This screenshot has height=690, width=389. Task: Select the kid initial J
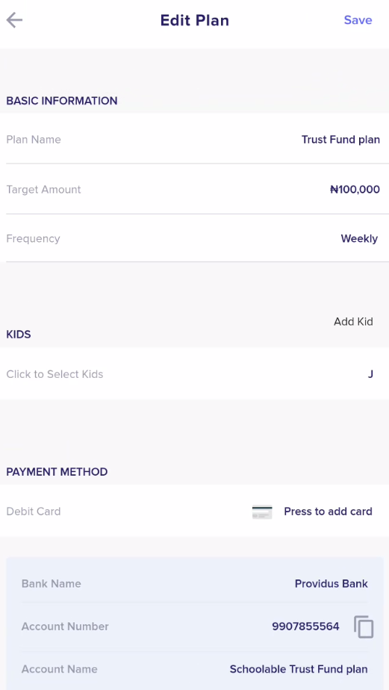click(370, 374)
